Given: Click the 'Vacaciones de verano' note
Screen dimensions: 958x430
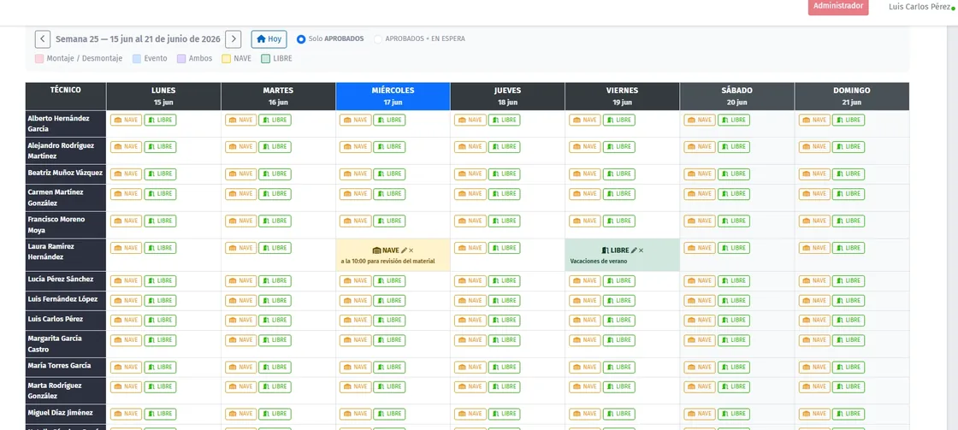Looking at the screenshot, I should point(598,262).
